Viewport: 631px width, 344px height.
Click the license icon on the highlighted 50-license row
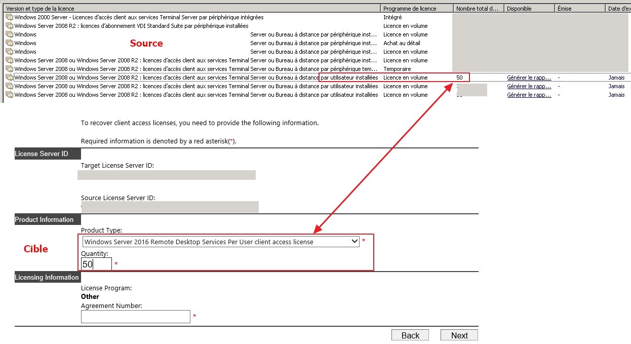pos(9,77)
